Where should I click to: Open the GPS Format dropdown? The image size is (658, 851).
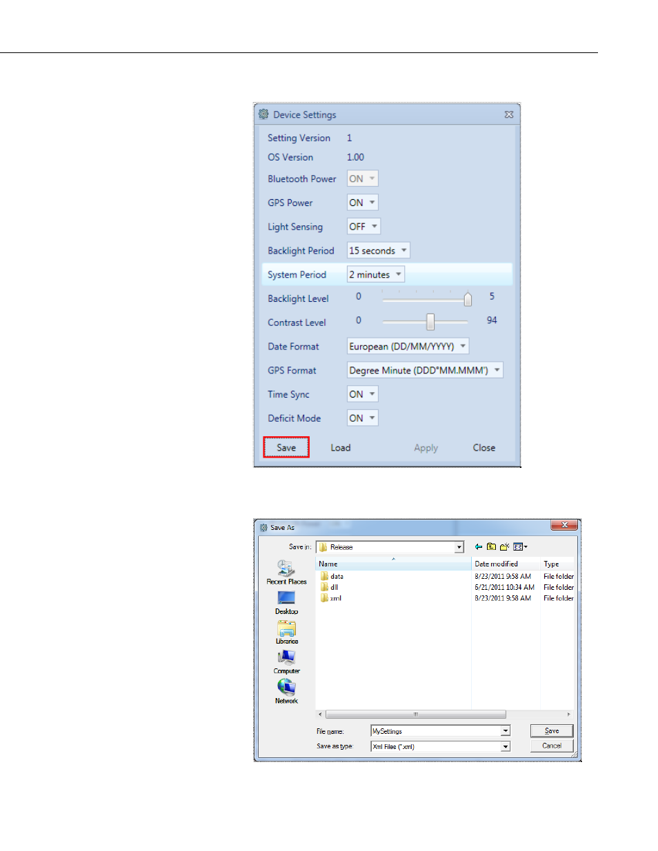425,370
